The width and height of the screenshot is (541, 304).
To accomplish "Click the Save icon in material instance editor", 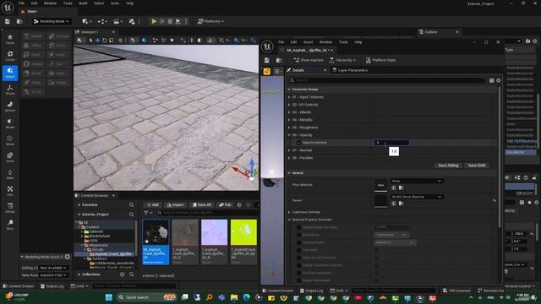I will 267,60.
